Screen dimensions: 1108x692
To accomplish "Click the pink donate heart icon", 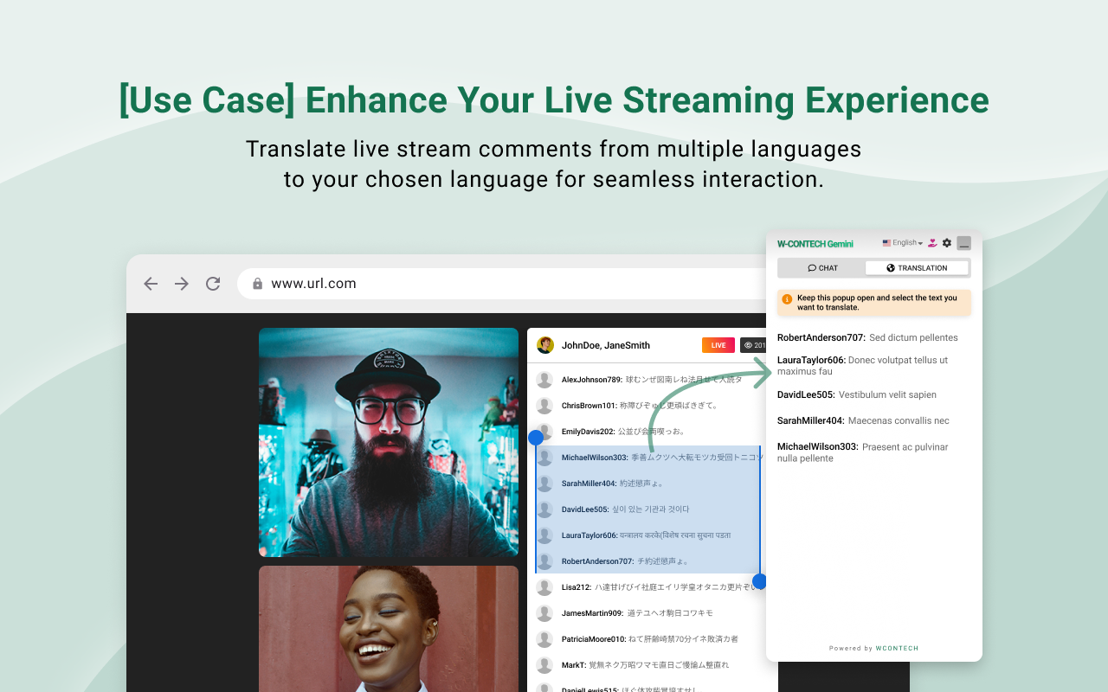I will 932,243.
